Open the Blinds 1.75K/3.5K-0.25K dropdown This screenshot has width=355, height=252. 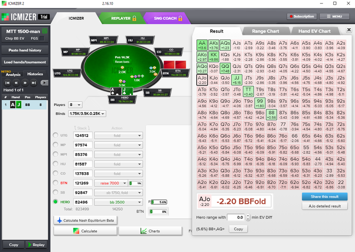pyautogui.click(x=87, y=114)
